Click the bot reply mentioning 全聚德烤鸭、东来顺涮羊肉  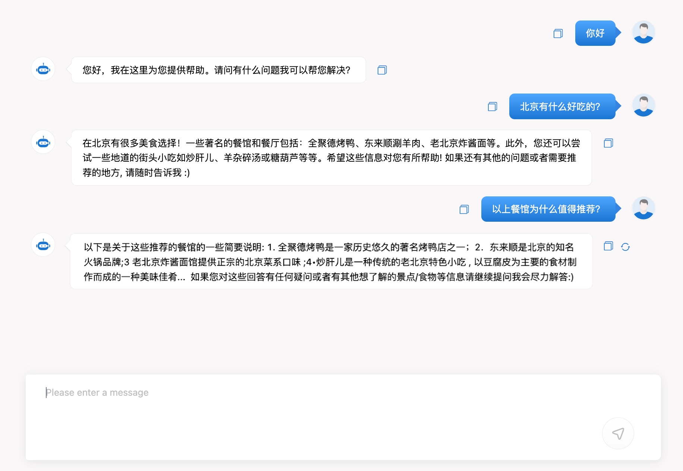click(331, 158)
